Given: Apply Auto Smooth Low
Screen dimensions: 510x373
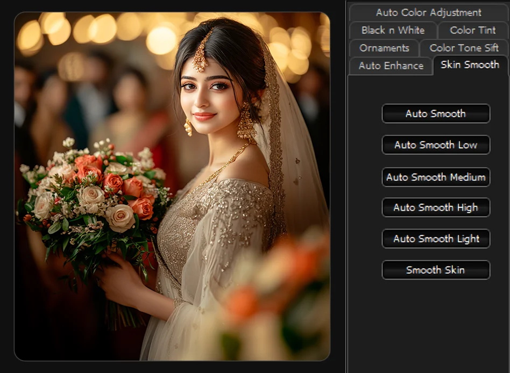Looking at the screenshot, I should click(x=436, y=145).
